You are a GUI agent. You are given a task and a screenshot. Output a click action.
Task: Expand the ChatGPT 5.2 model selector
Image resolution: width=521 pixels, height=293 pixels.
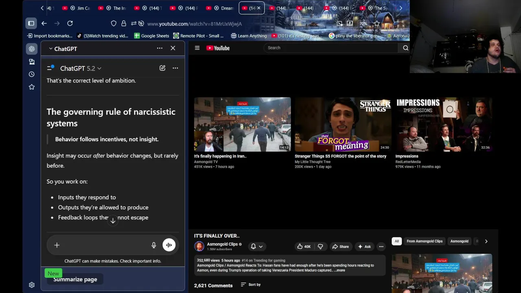click(x=81, y=68)
